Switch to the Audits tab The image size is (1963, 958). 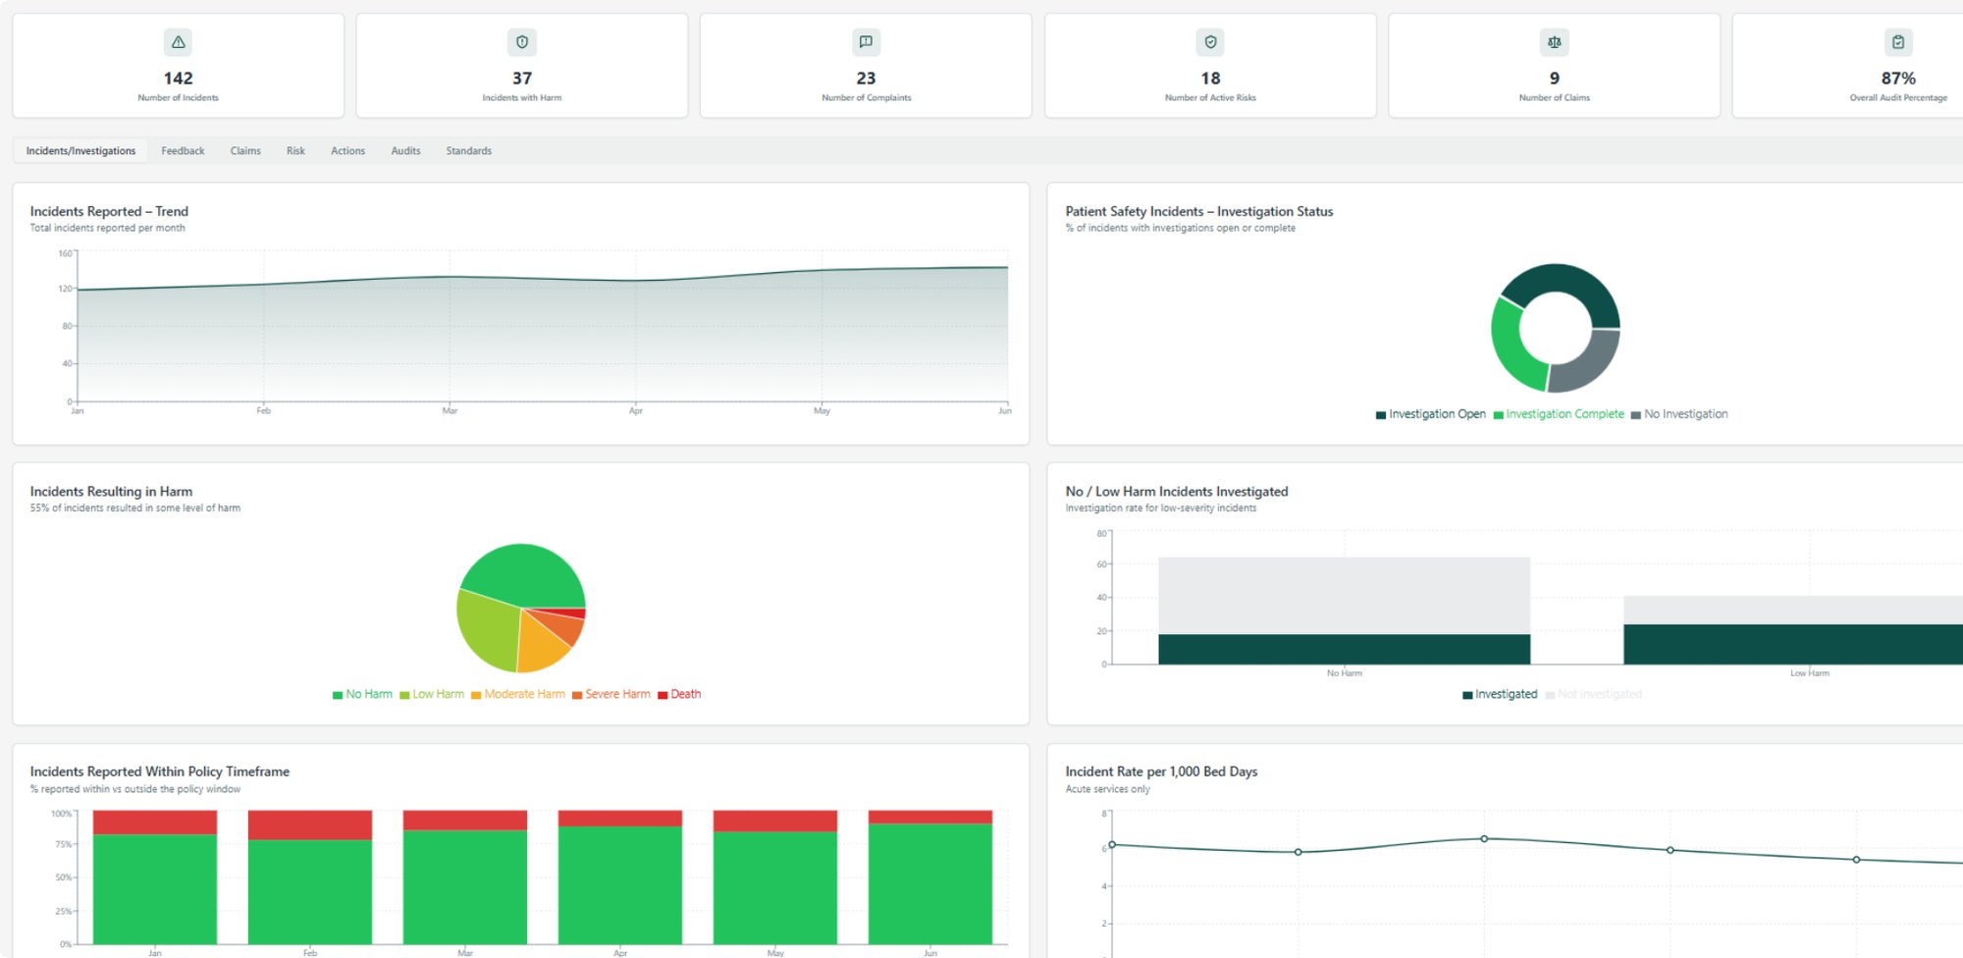(405, 151)
